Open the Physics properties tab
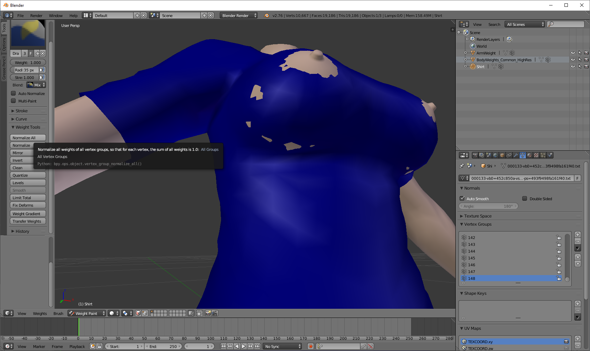 pos(550,155)
